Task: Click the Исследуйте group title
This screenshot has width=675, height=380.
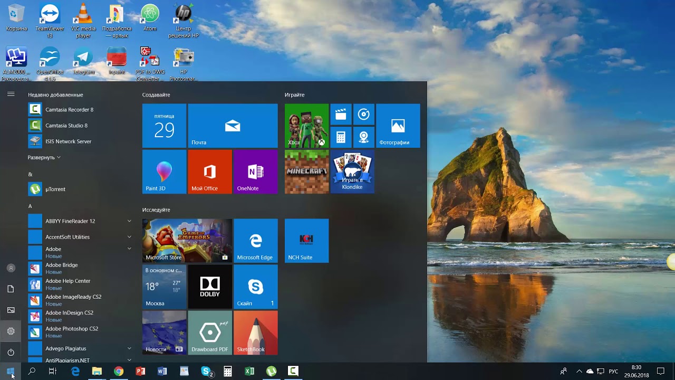Action: click(156, 210)
